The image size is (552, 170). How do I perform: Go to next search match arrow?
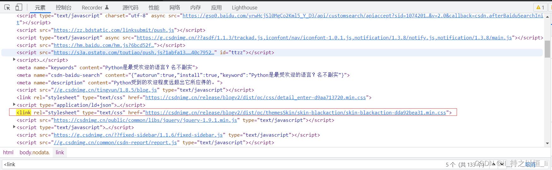(x=502, y=164)
